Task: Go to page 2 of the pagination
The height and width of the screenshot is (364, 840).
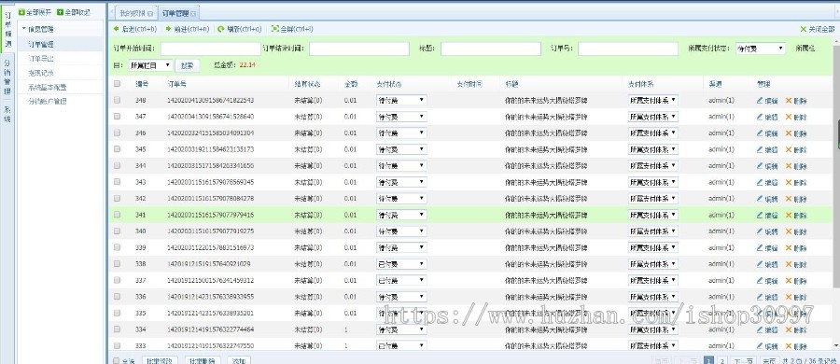Action: click(x=721, y=361)
